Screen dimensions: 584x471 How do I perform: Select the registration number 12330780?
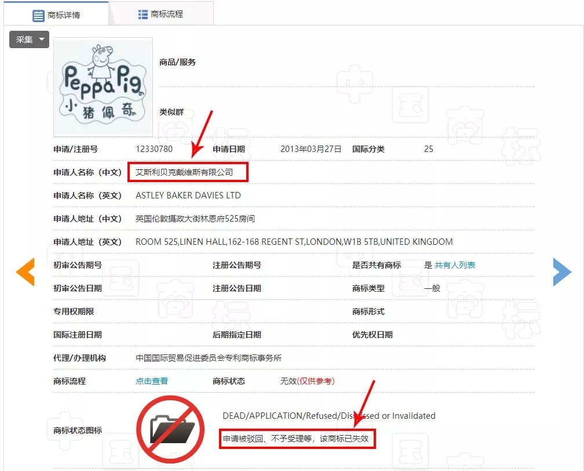pyautogui.click(x=154, y=149)
